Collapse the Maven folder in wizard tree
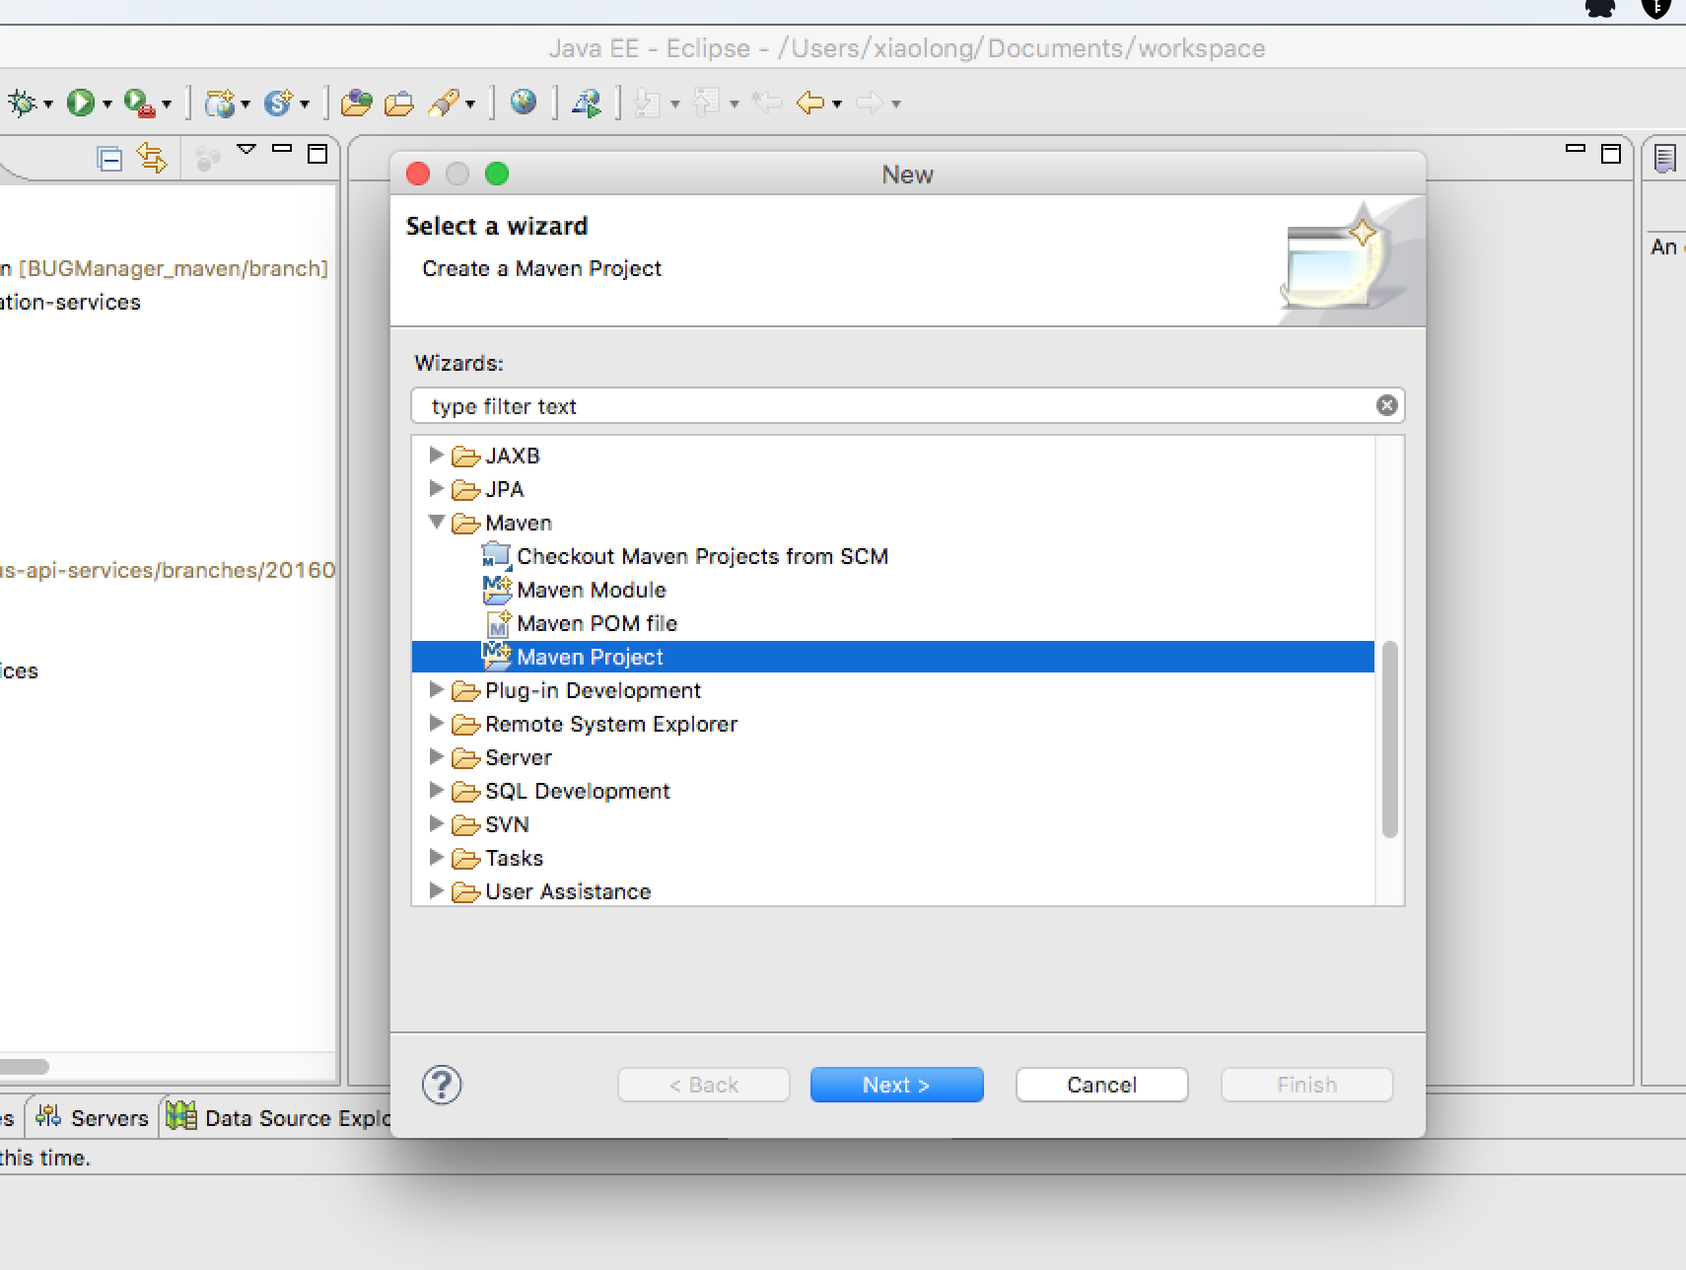 pyautogui.click(x=436, y=523)
